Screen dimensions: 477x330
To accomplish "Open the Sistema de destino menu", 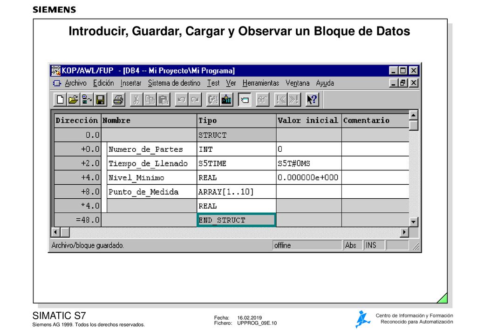I will point(174,83).
